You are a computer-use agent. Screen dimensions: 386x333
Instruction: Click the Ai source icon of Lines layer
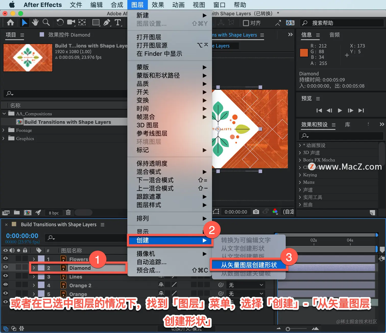63,276
